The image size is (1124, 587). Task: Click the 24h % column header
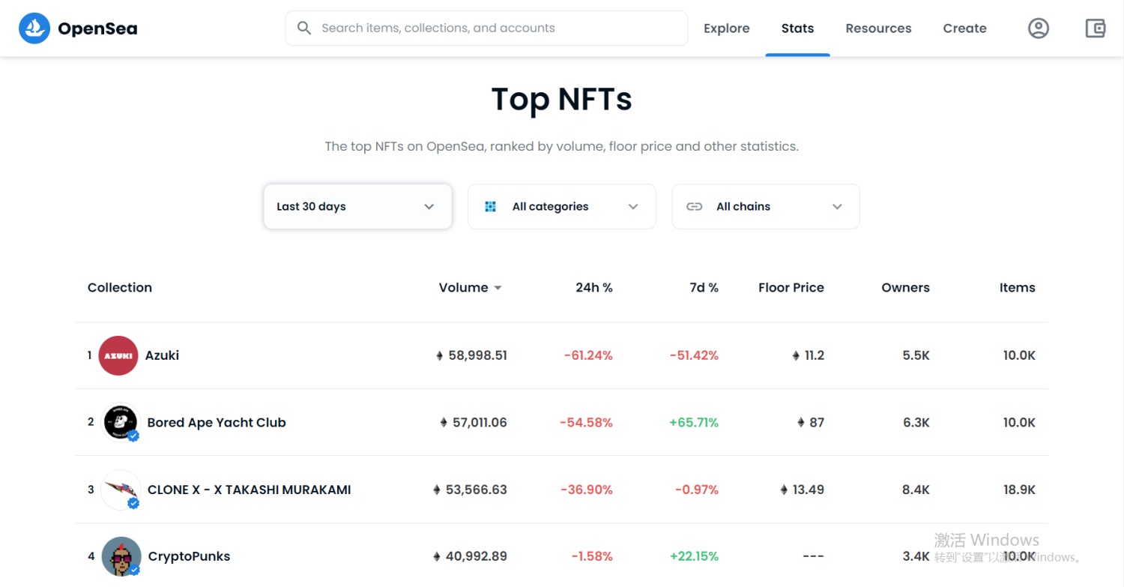tap(594, 288)
